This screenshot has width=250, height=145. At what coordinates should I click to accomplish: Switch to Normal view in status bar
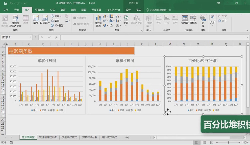coord(197,142)
